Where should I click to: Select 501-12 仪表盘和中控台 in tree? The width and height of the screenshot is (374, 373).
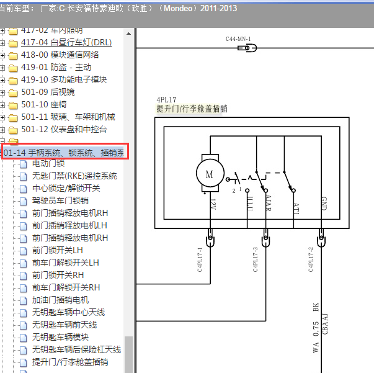coord(64,130)
